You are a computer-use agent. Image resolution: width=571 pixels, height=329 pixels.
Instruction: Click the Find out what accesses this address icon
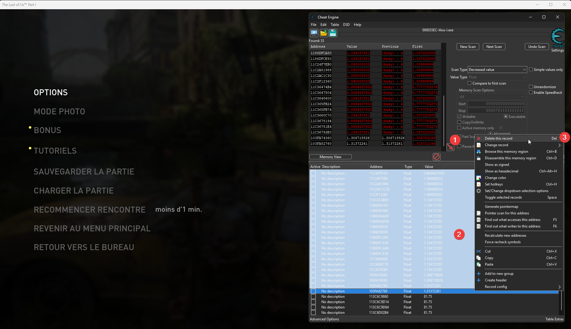coord(479,220)
